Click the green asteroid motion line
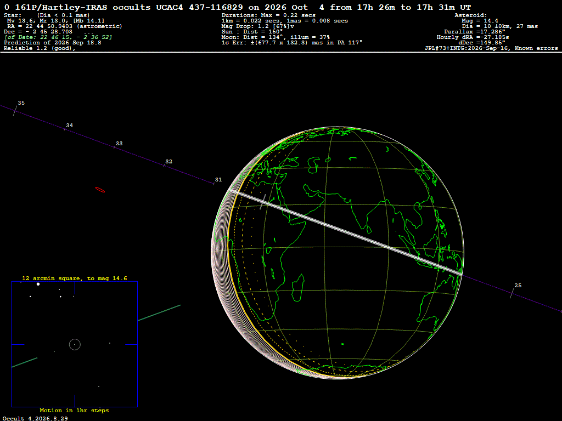Viewport: 562px width, 421px height. [159, 313]
